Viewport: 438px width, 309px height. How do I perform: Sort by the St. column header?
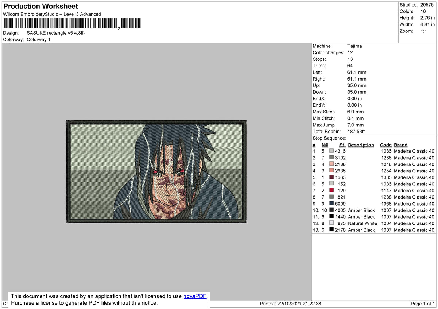pyautogui.click(x=342, y=145)
